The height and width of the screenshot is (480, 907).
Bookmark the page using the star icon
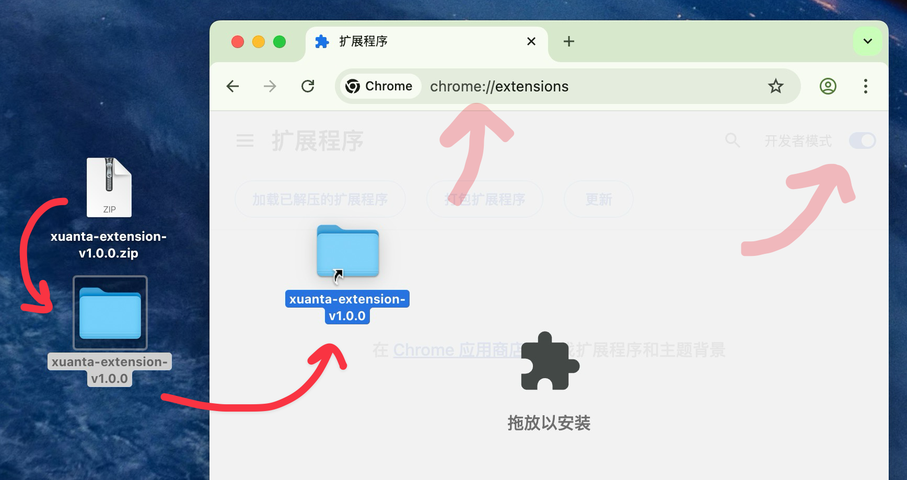[776, 86]
